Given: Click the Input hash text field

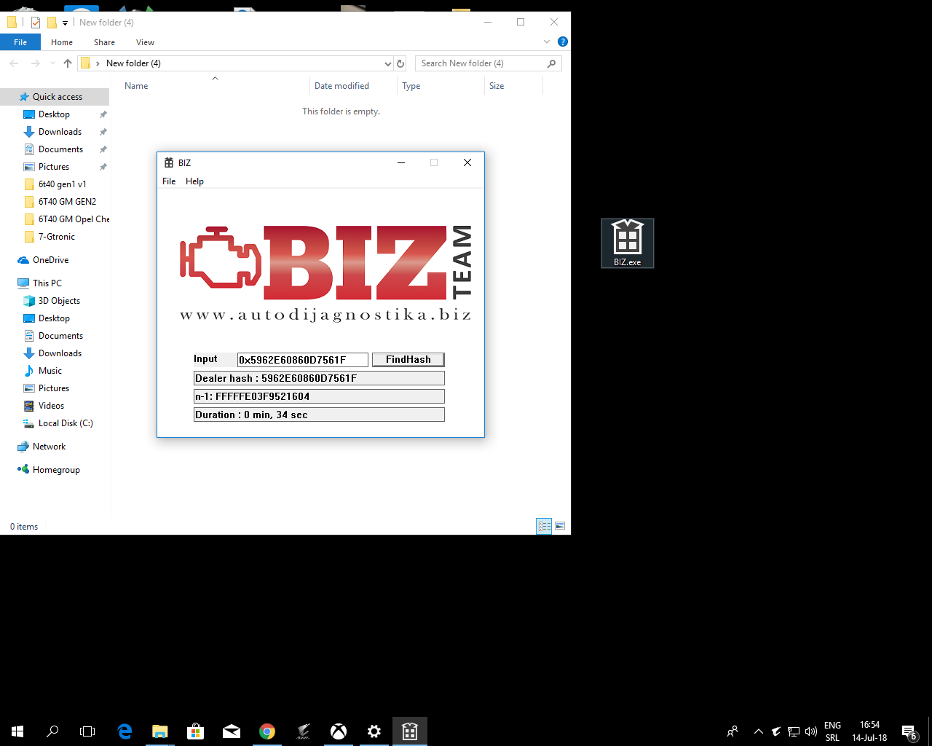Looking at the screenshot, I should [302, 360].
